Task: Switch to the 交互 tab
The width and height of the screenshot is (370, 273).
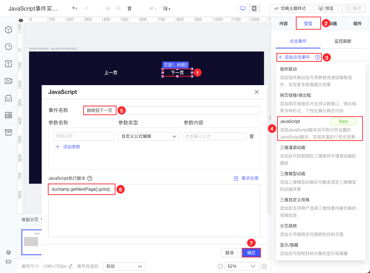Action: pos(308,24)
